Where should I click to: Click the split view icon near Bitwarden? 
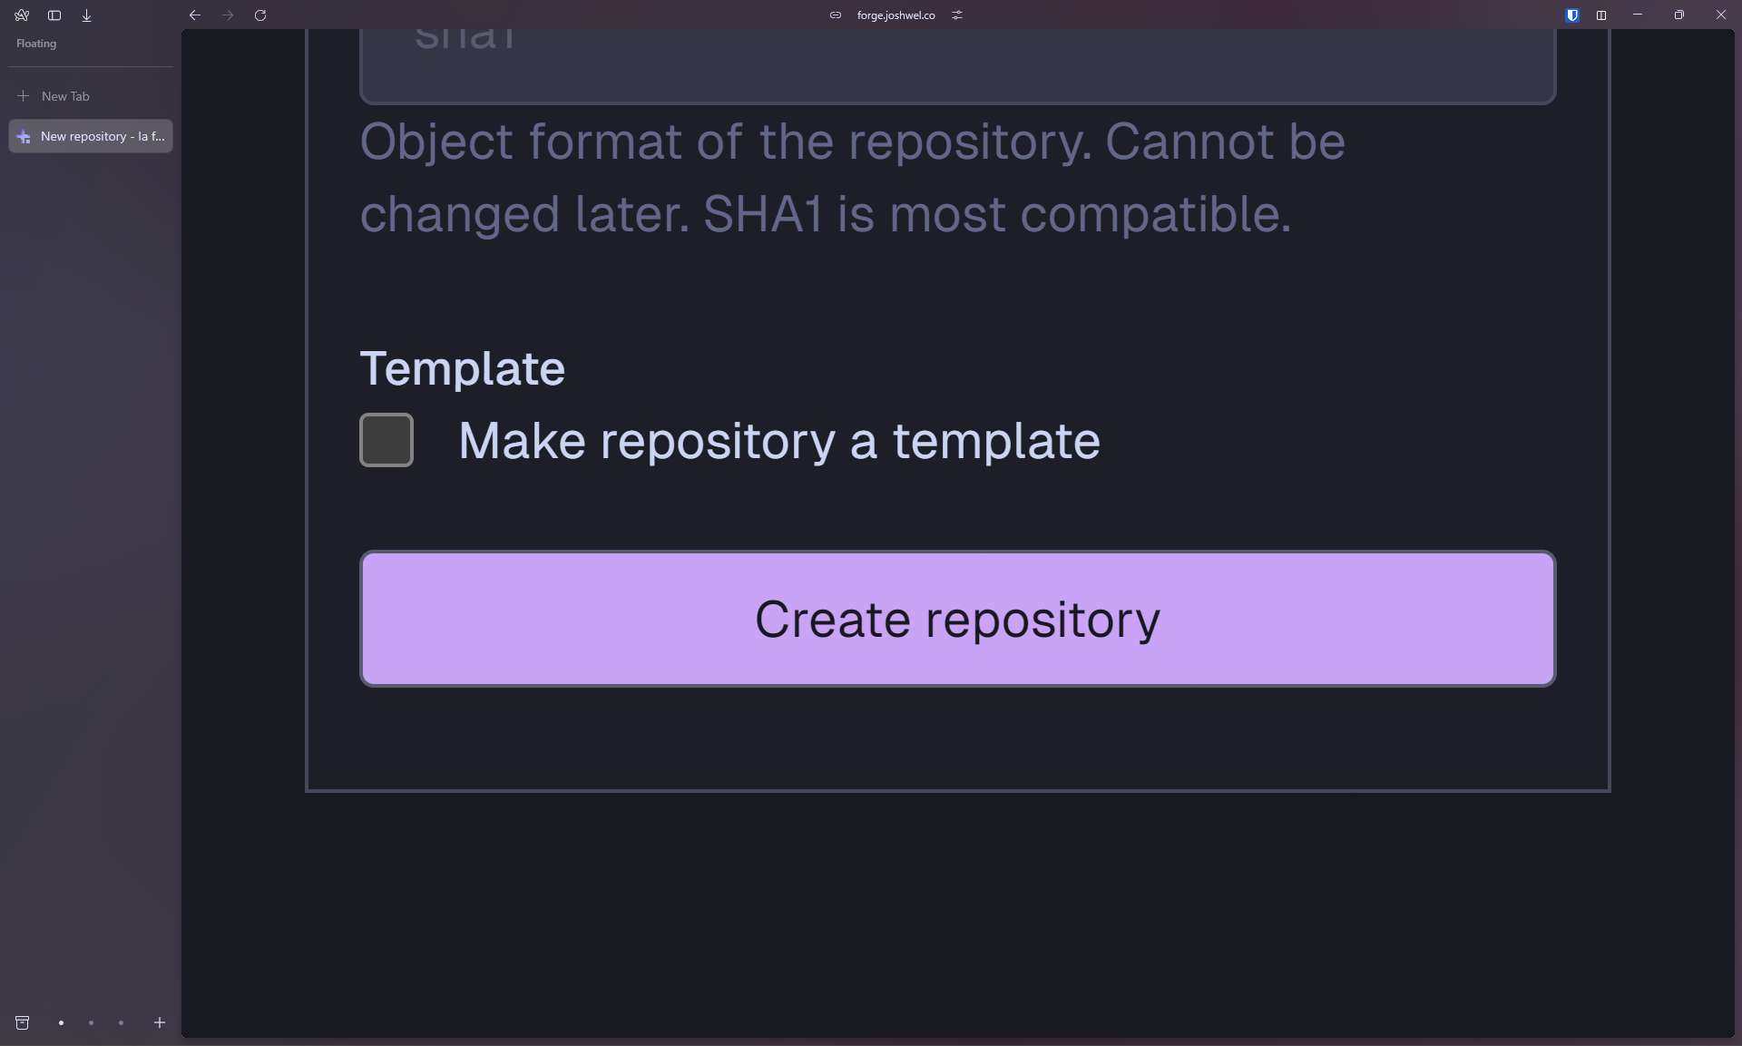click(1601, 15)
